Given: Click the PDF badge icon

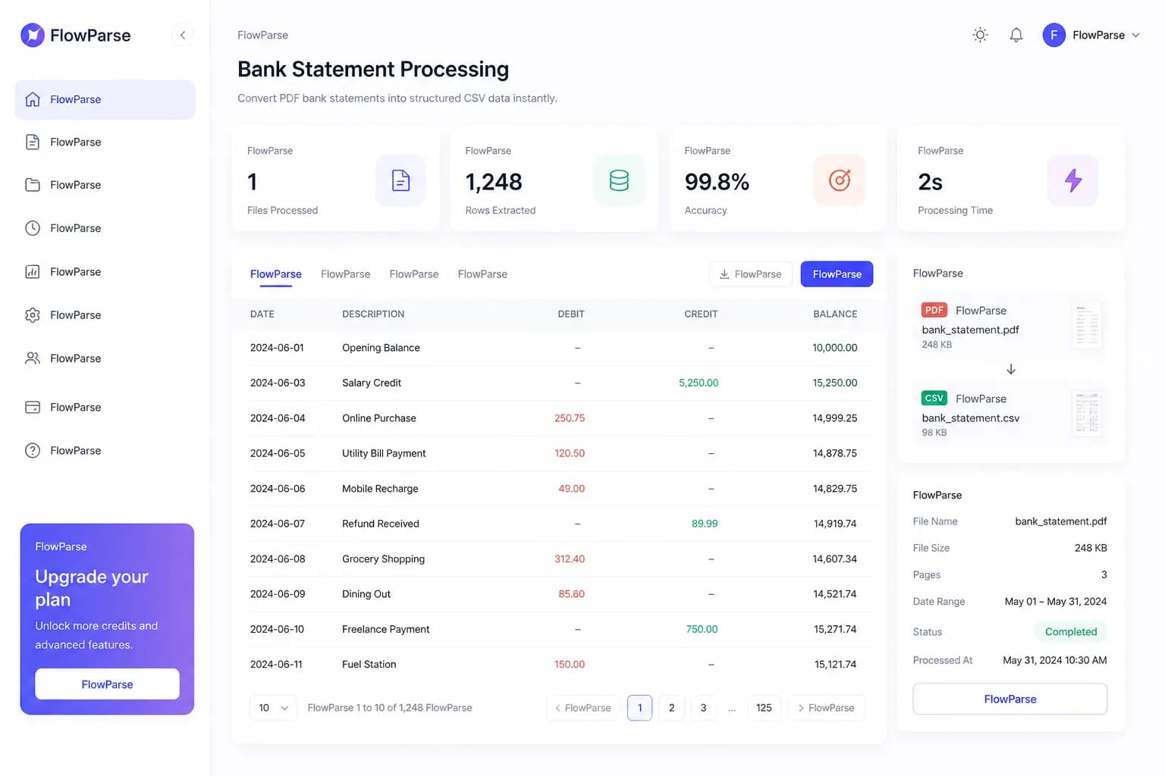Looking at the screenshot, I should tap(934, 310).
